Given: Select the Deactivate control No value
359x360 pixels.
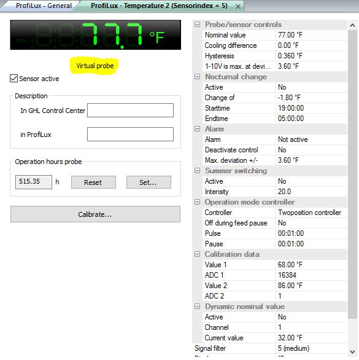Looking at the screenshot, I should coord(311,150).
